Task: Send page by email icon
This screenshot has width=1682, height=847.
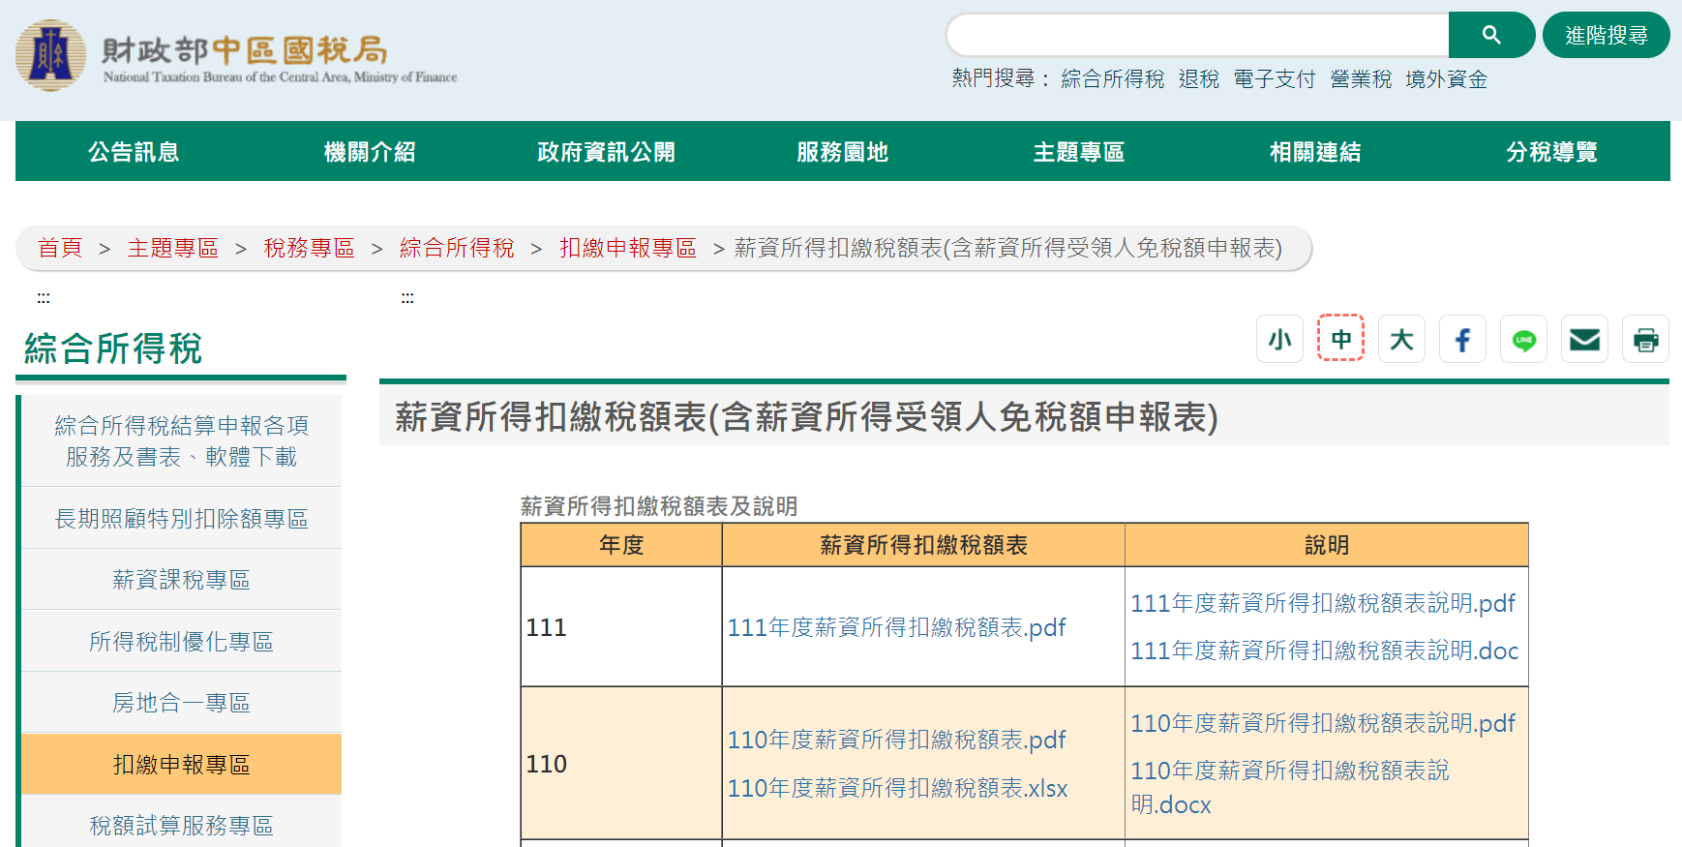Action: pyautogui.click(x=1584, y=339)
